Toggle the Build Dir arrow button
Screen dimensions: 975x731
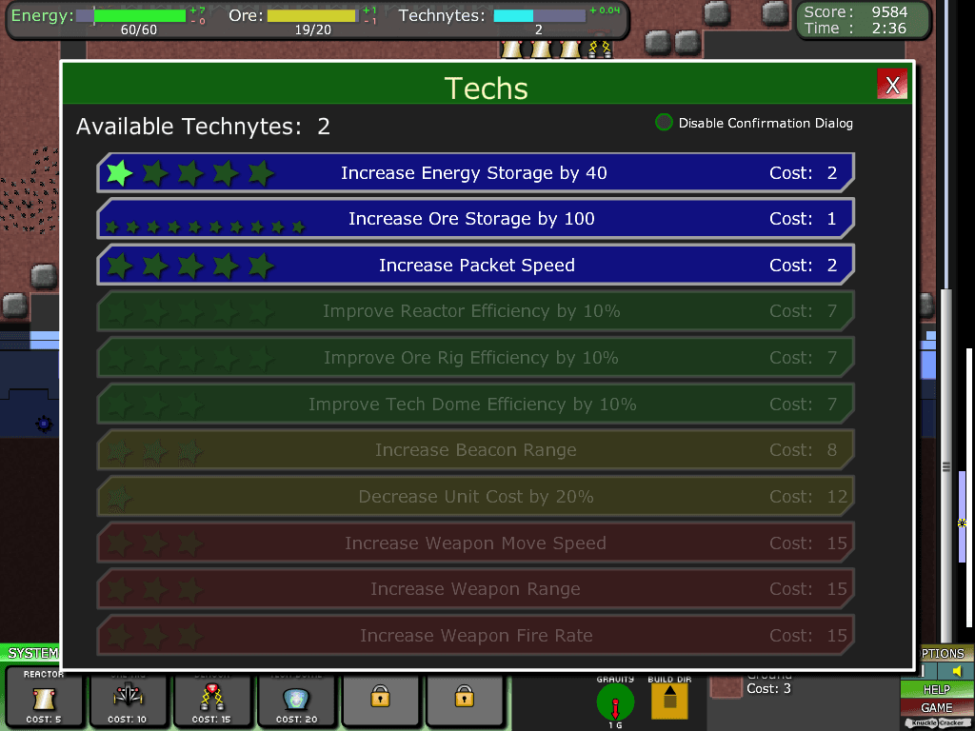669,700
